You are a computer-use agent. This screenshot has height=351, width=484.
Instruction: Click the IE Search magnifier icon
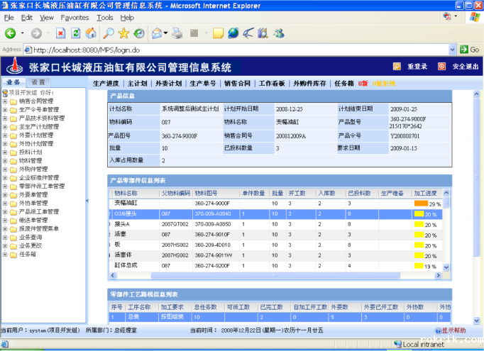[x=108, y=33]
